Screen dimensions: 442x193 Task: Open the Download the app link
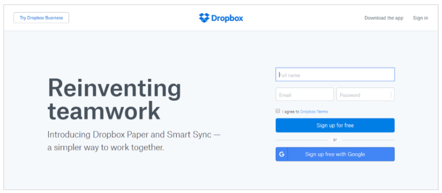coord(384,18)
